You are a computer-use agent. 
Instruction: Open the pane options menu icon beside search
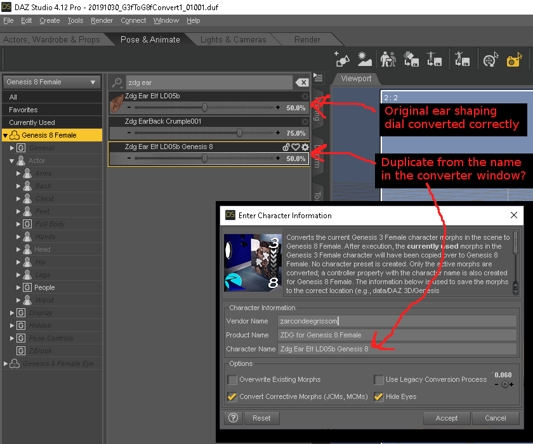(318, 78)
